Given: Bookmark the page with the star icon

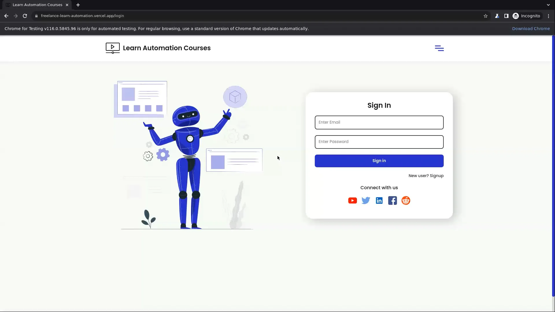Looking at the screenshot, I should click(x=486, y=16).
